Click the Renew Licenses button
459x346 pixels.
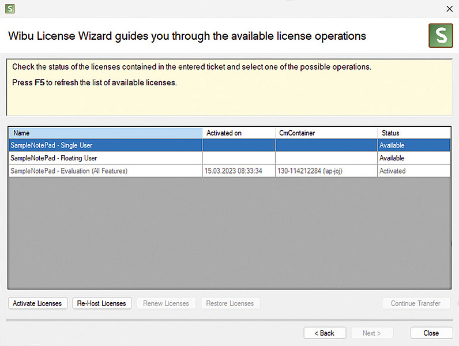(166, 303)
